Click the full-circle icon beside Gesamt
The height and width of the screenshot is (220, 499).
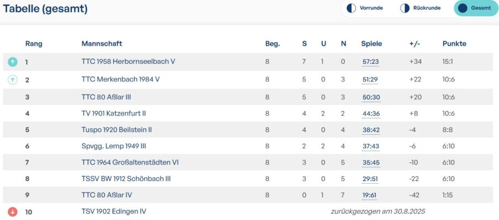coord(463,8)
